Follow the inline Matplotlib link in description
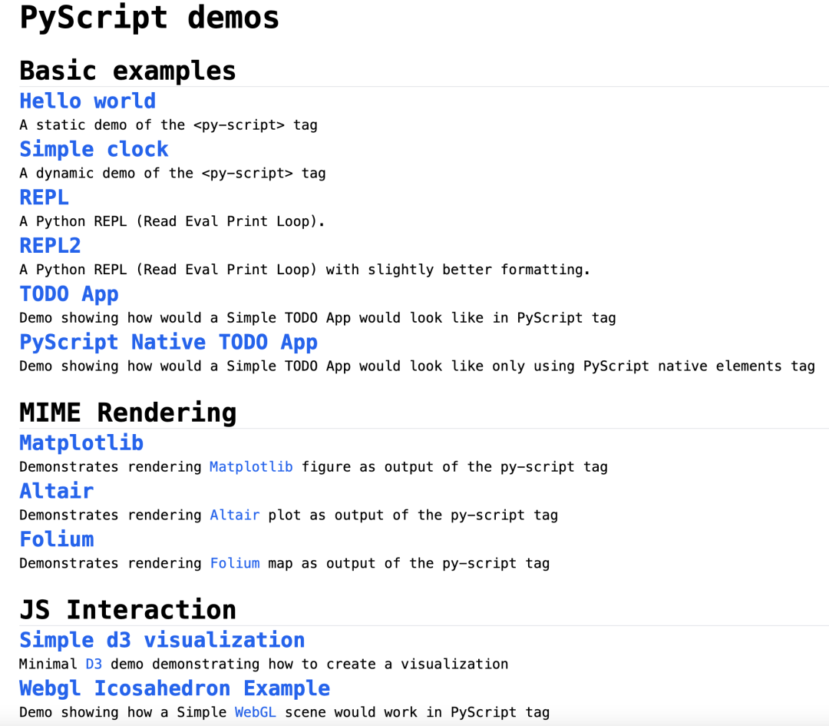The width and height of the screenshot is (829, 726). 251,467
